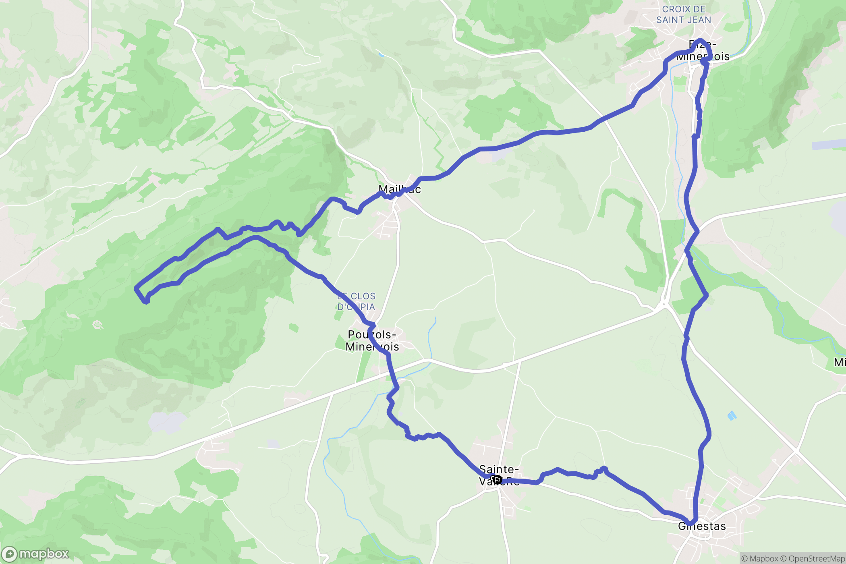
Task: Click the Sainte-Valière town name label
Action: pos(499,475)
